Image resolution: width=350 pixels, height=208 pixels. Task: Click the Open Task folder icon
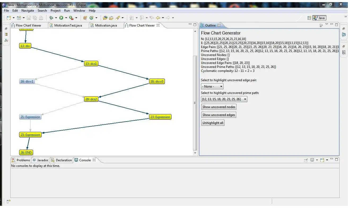point(111,18)
